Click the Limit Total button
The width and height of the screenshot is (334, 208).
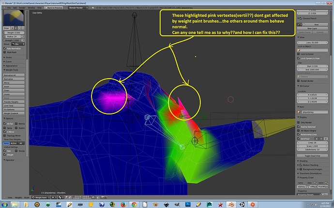[x=14, y=106]
